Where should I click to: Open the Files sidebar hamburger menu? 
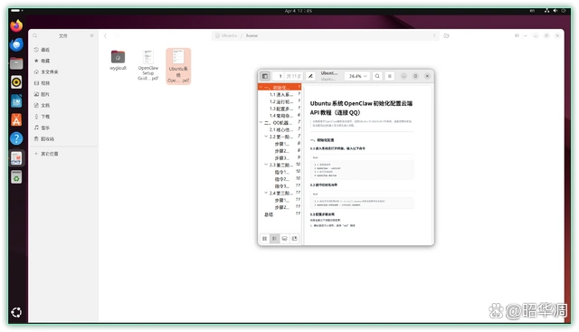tap(91, 36)
